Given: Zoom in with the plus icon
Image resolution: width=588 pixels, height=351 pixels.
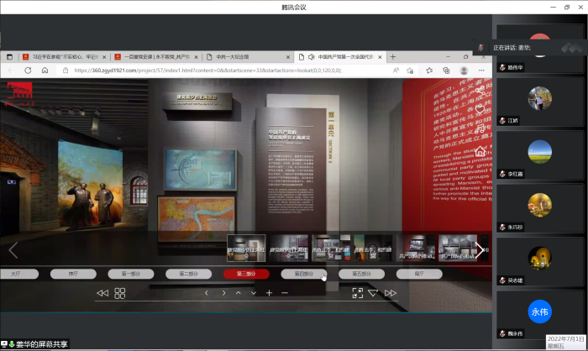Looking at the screenshot, I should click(269, 293).
